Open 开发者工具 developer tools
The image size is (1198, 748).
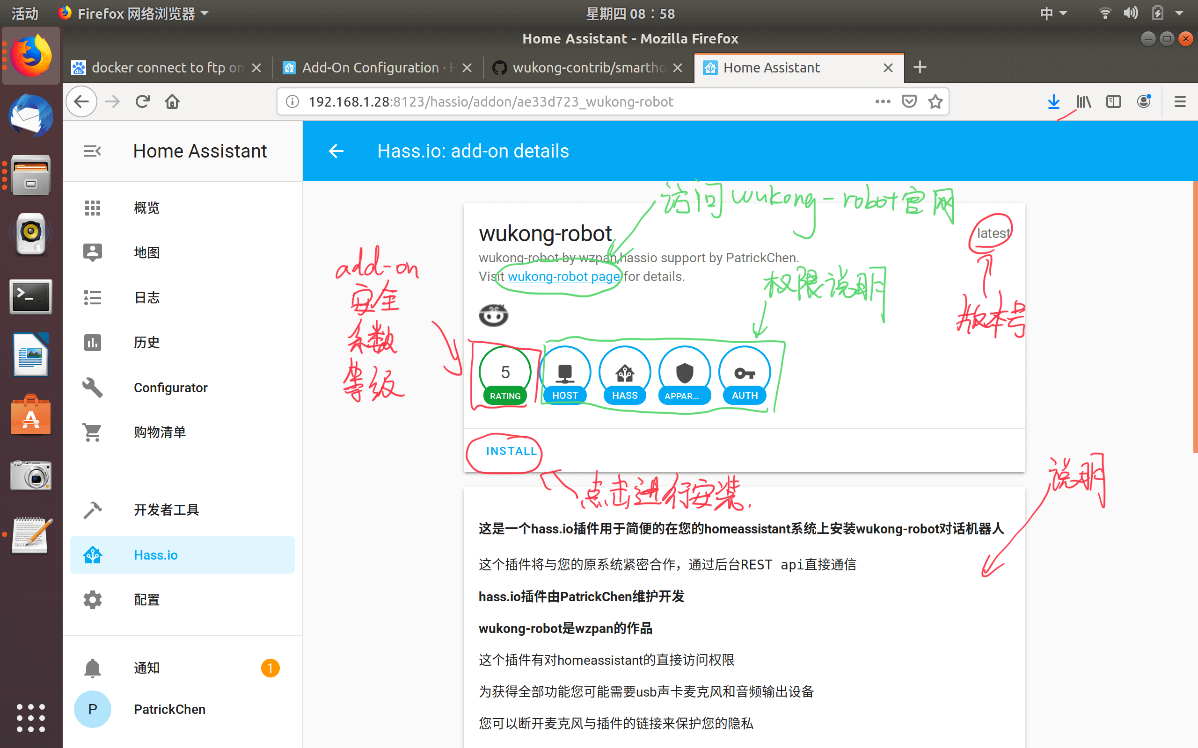click(x=182, y=510)
